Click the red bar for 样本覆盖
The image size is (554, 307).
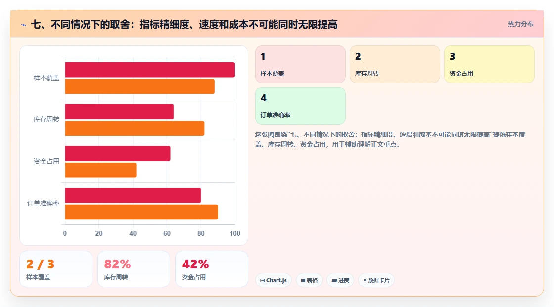click(150, 70)
